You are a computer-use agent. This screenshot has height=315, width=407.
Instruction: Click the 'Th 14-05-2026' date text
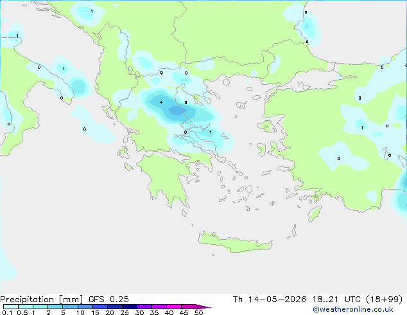270,300
